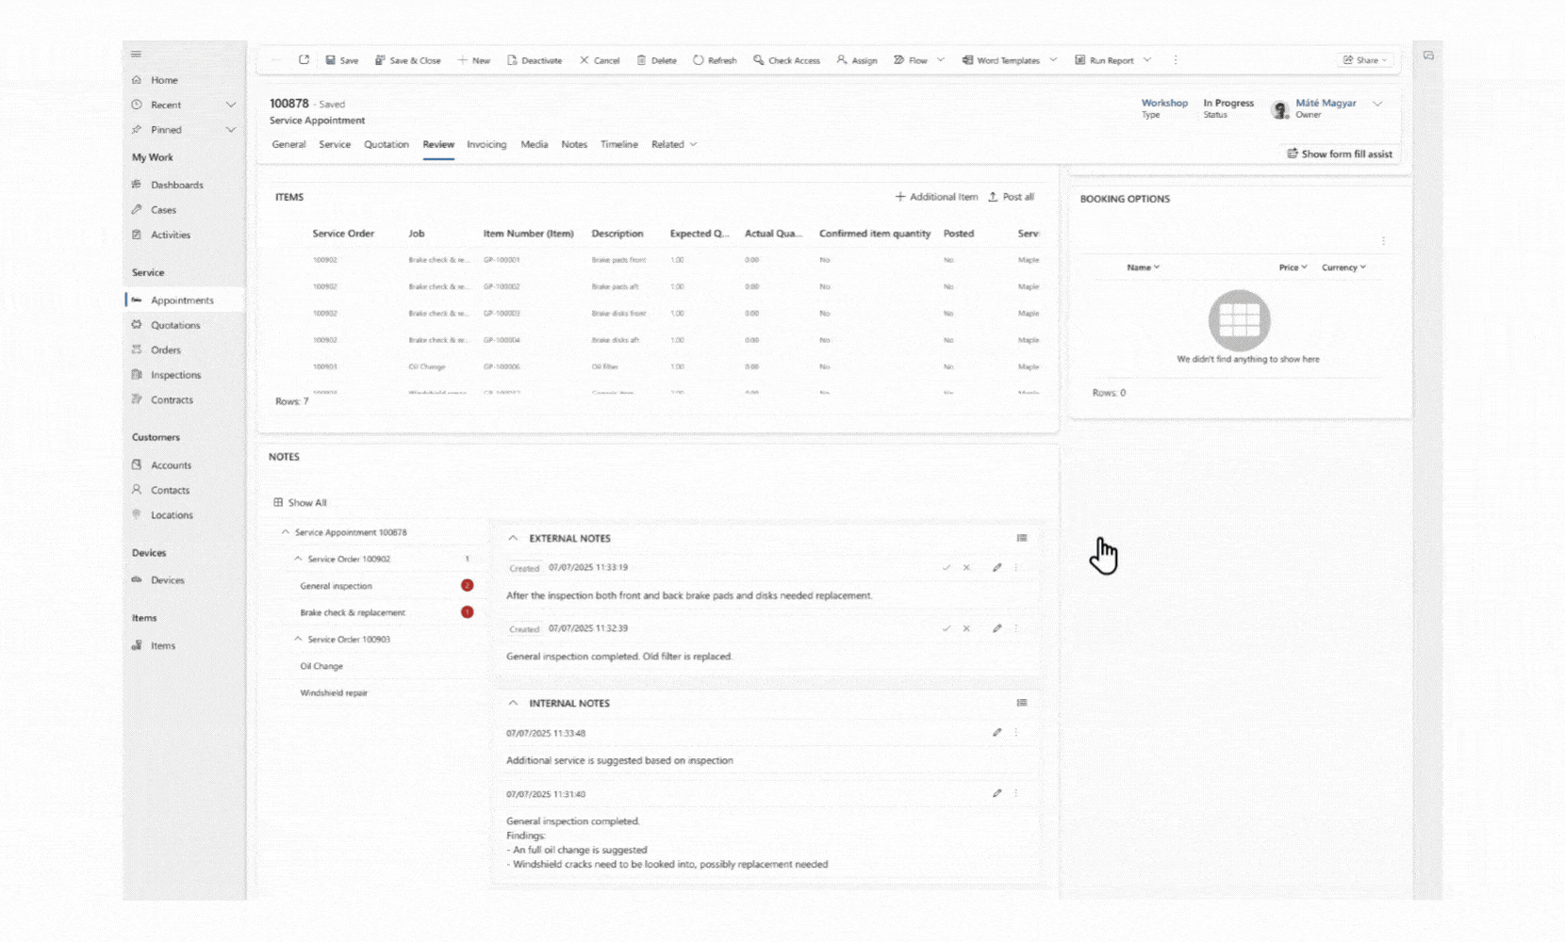The width and height of the screenshot is (1565, 942).
Task: Sort booking options by Price column
Action: (x=1293, y=268)
